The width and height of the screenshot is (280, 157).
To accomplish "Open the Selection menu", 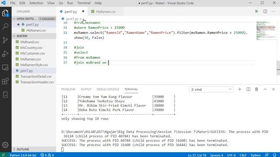I will 36,3.
